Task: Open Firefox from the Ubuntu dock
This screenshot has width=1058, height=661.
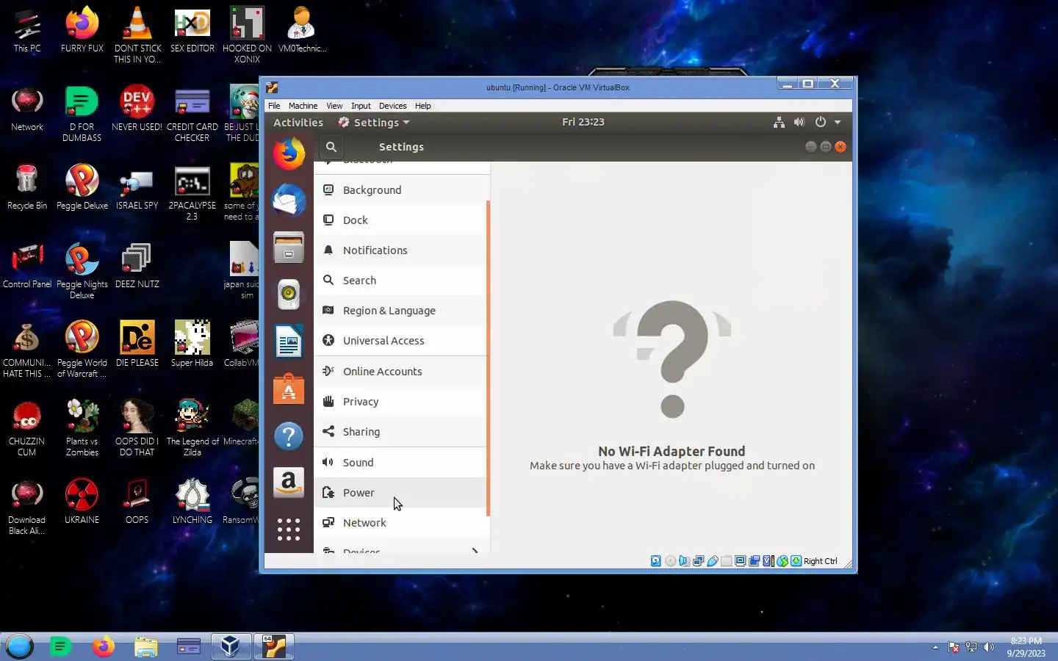Action: (289, 153)
